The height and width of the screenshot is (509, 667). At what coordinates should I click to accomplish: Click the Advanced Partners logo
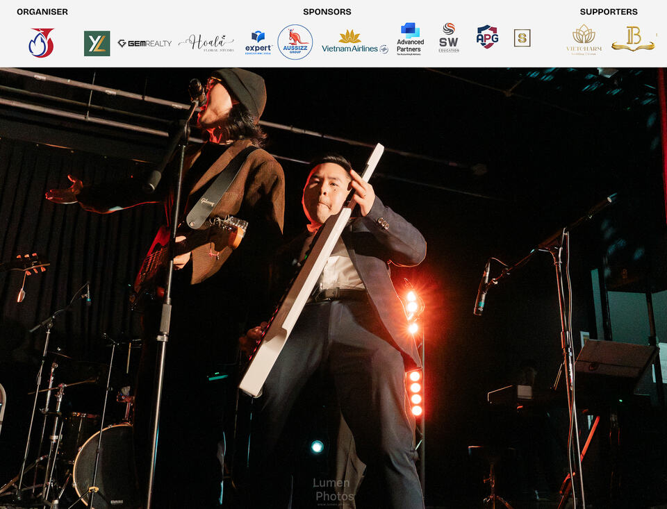tap(410, 39)
